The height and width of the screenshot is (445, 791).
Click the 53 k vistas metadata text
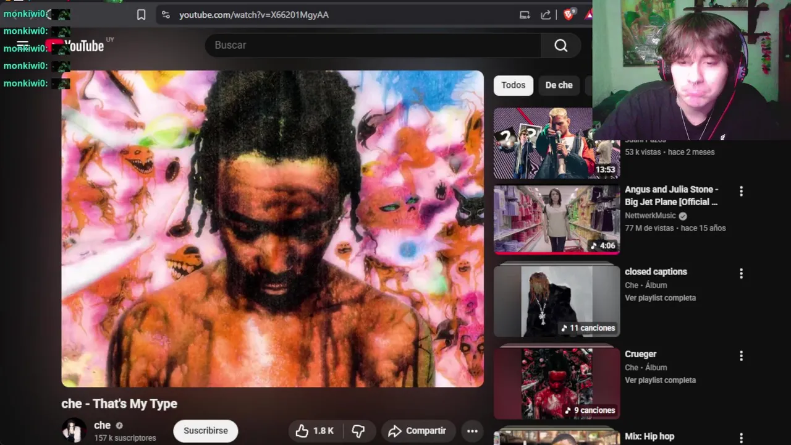click(643, 152)
